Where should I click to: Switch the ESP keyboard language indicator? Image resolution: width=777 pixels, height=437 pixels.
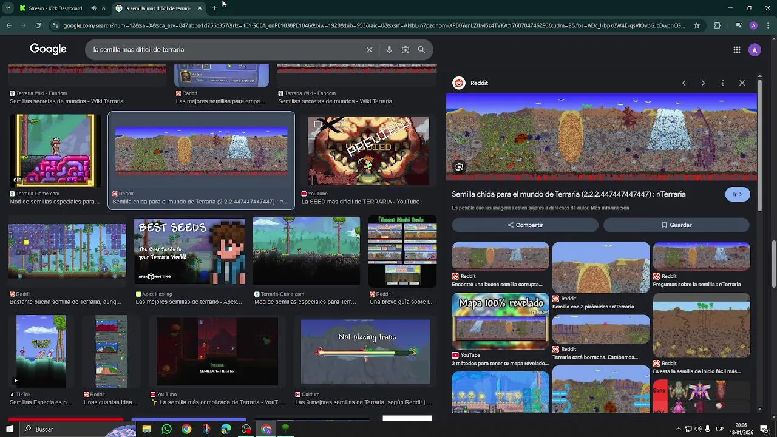[719, 429]
